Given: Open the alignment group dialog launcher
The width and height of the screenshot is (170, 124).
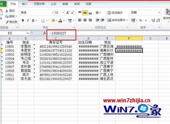Looking at the screenshot, I should click(127, 27).
